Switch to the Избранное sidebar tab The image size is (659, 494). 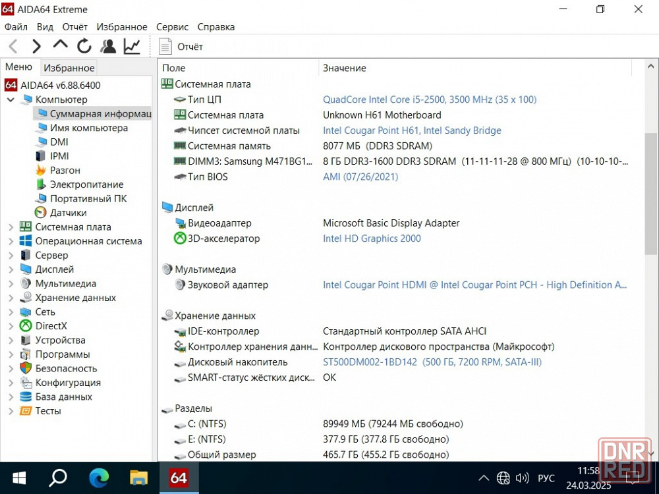point(69,68)
